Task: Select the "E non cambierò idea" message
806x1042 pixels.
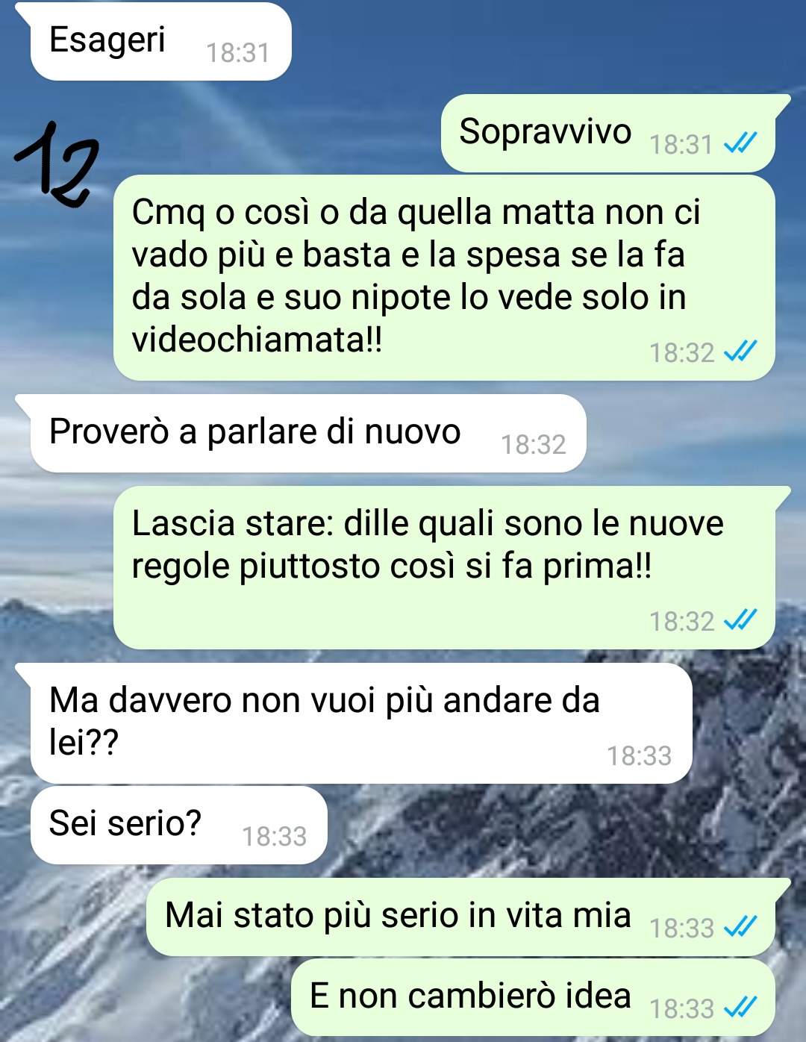Action: click(x=533, y=998)
